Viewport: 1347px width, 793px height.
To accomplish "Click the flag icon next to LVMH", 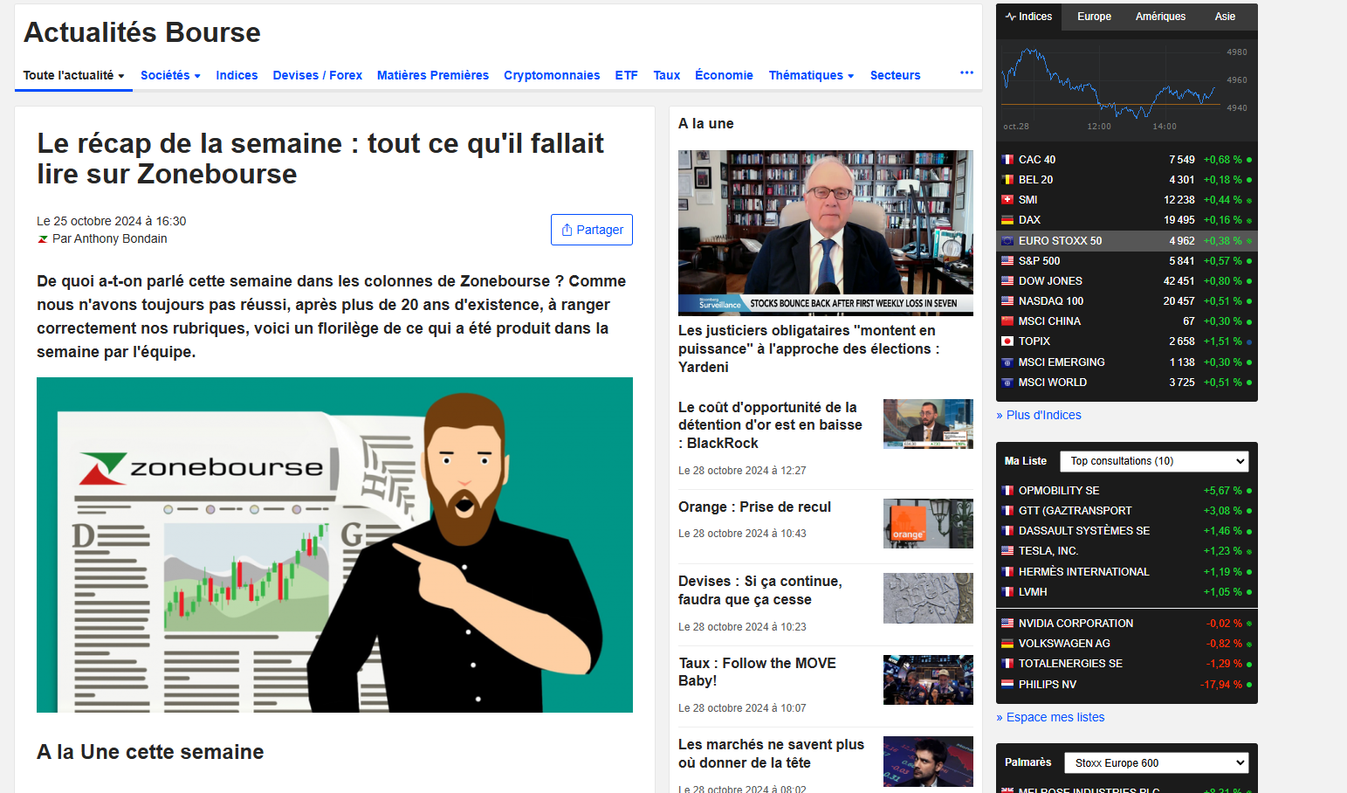I will [x=1007, y=592].
